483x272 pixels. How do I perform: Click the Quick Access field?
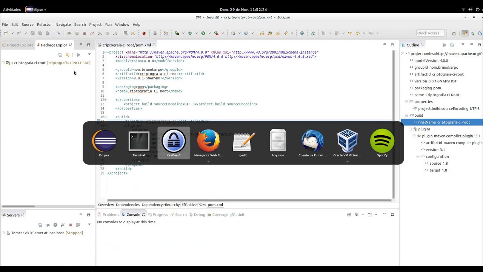pos(431,33)
